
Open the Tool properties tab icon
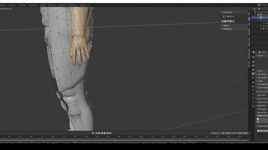coord(253,57)
